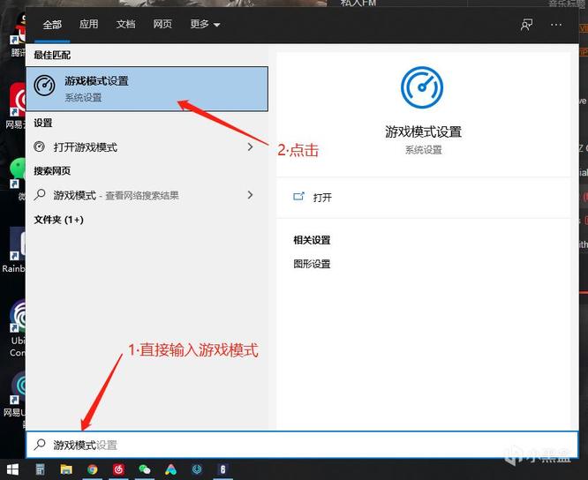Open NetEase Cloud Music from the taskbar

(118, 469)
